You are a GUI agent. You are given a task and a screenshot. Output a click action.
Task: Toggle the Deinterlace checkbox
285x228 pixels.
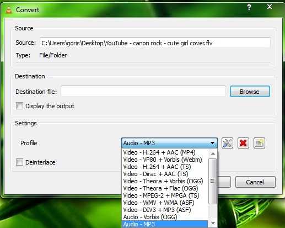point(19,162)
